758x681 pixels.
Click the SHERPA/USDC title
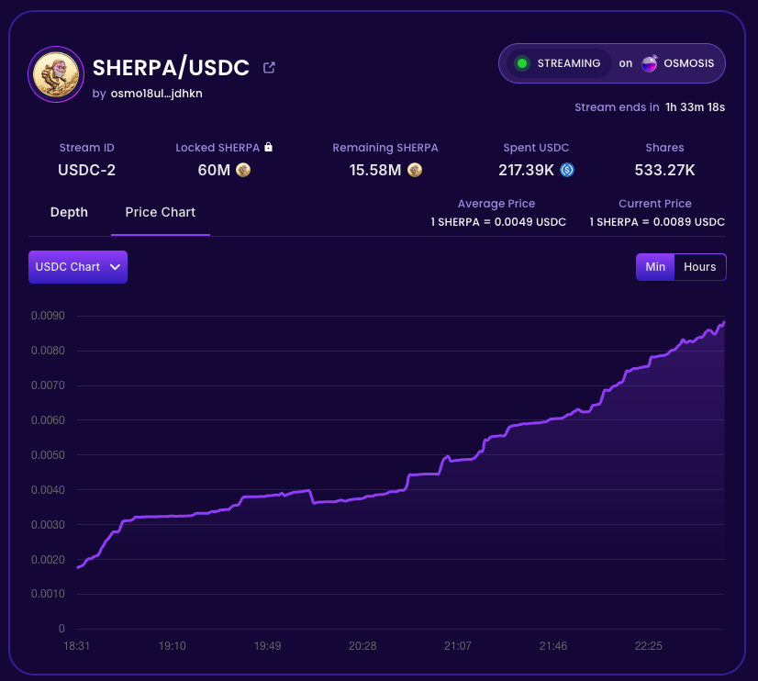tap(171, 68)
